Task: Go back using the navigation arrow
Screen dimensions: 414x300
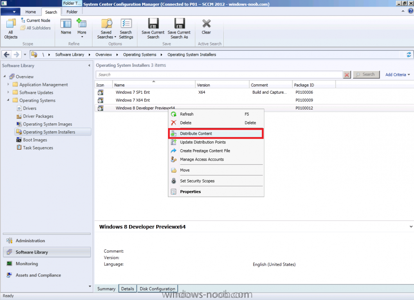Action: tap(7, 55)
